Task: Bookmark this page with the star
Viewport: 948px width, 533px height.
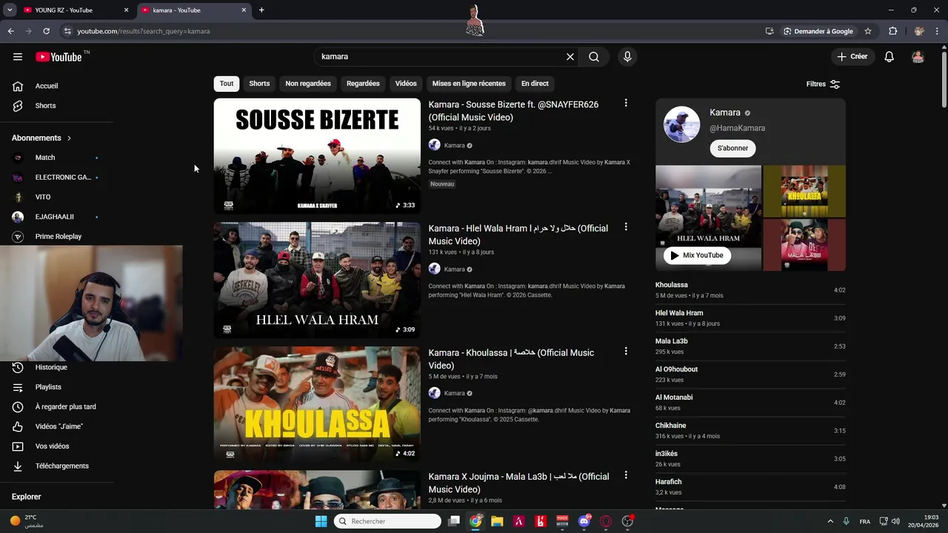Action: click(868, 31)
